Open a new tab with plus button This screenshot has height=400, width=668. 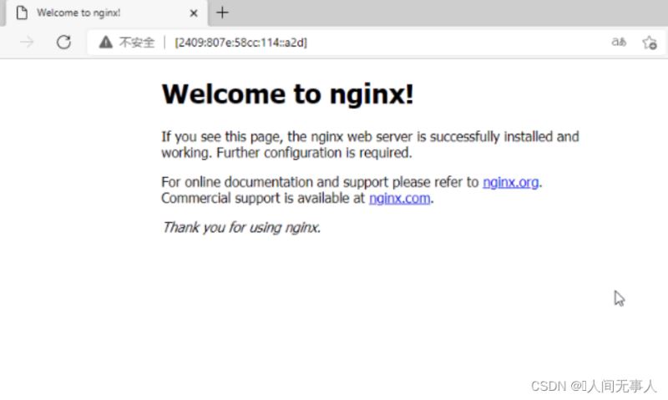click(x=222, y=13)
